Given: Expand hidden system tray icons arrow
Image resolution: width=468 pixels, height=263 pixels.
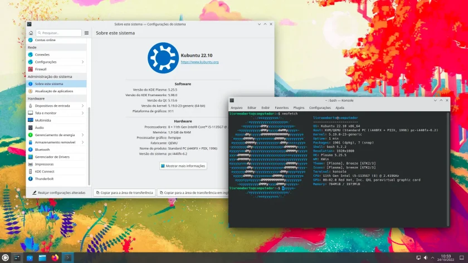Looking at the screenshot, I should click(x=432, y=257).
